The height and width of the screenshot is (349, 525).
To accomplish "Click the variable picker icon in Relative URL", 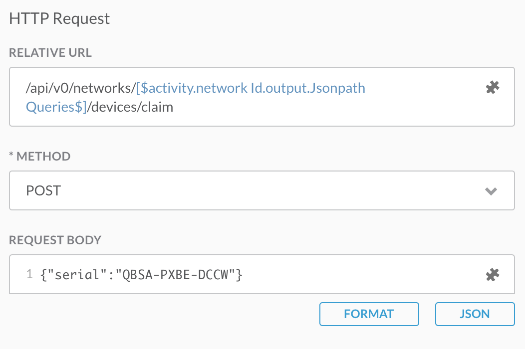I will (492, 88).
